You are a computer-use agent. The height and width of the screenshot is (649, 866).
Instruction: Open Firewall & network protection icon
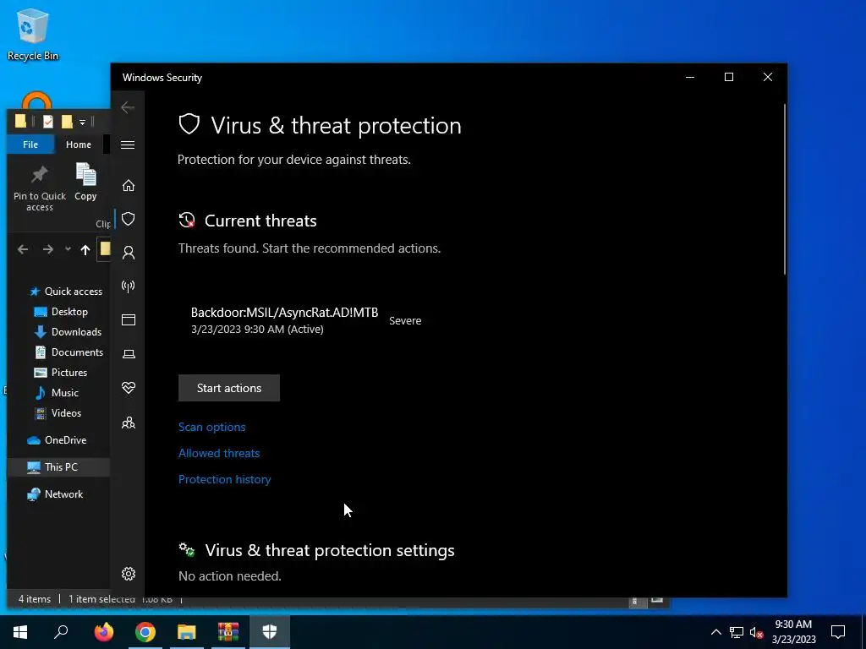(x=129, y=286)
